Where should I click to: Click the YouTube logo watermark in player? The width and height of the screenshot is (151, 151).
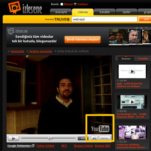pyautogui.click(x=100, y=129)
